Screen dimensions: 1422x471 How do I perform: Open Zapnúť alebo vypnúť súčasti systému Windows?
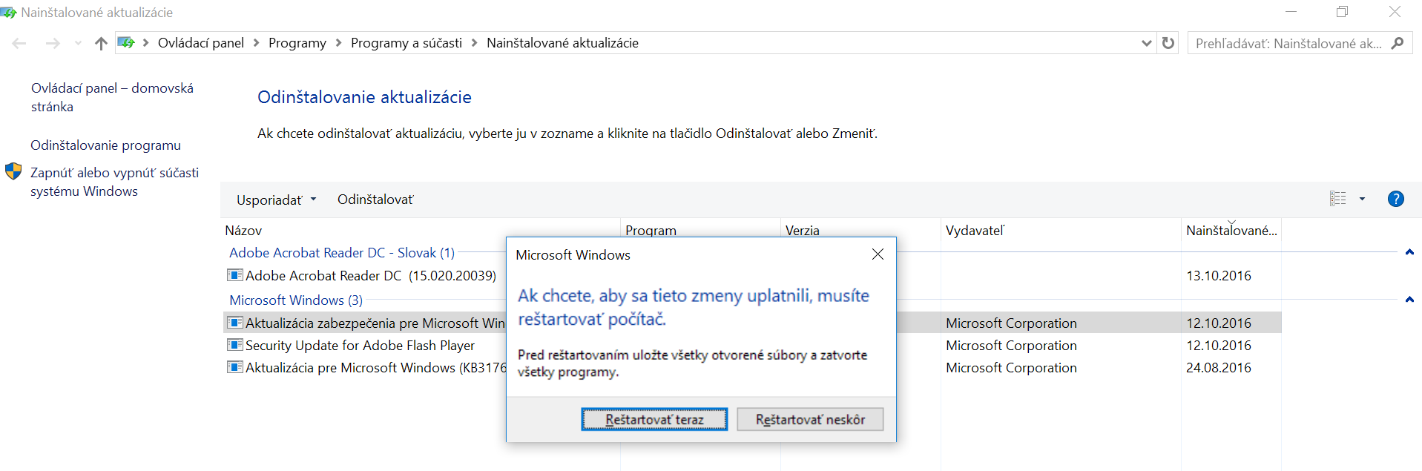tap(114, 182)
